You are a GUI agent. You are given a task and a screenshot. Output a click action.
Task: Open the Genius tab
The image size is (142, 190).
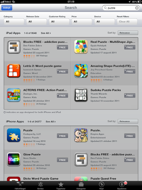(x=41, y=186)
